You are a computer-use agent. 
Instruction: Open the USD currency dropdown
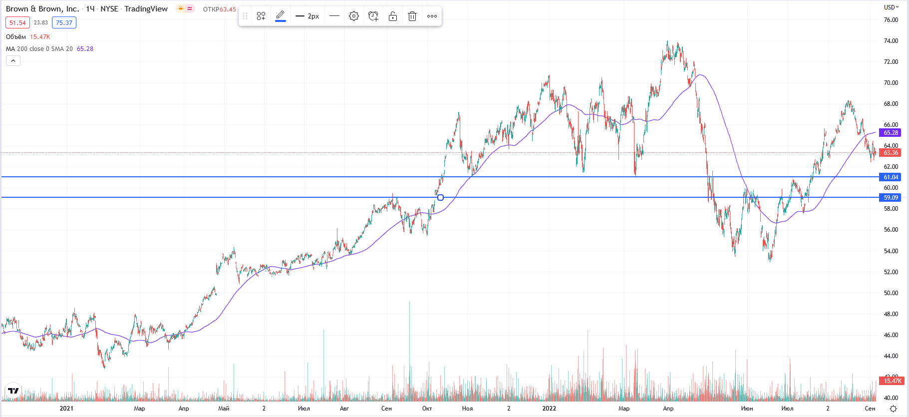coord(891,7)
